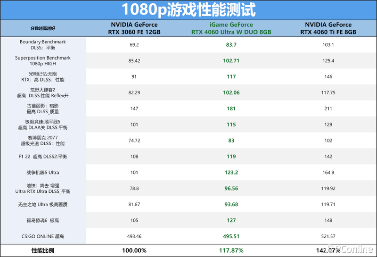Click the value 78.8
The width and height of the screenshot is (377, 257).
[x=134, y=189]
